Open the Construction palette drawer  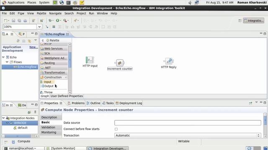[54, 77]
